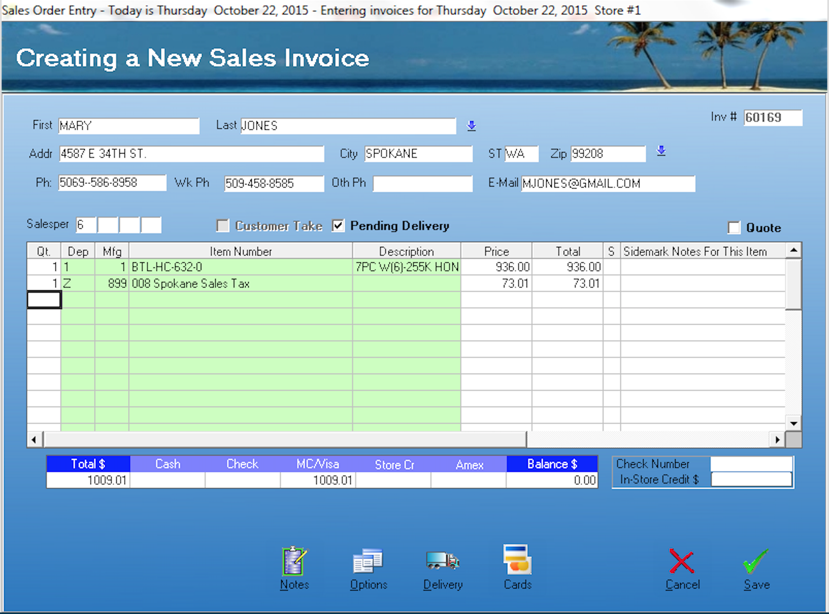Uncheck the Pending Delivery checkbox
Screen dimensions: 829x614
tap(338, 226)
